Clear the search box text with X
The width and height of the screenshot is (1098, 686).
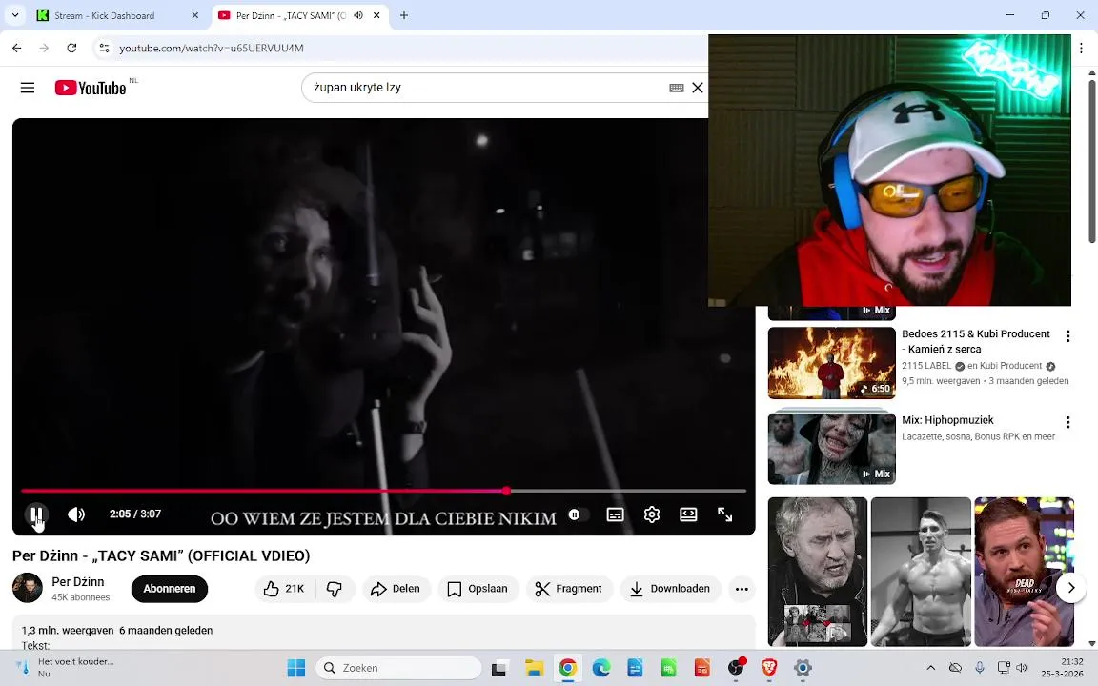click(698, 88)
